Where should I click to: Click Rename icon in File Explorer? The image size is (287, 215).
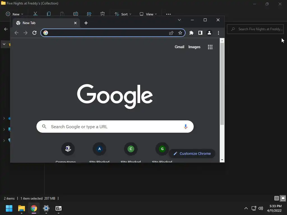76,14
